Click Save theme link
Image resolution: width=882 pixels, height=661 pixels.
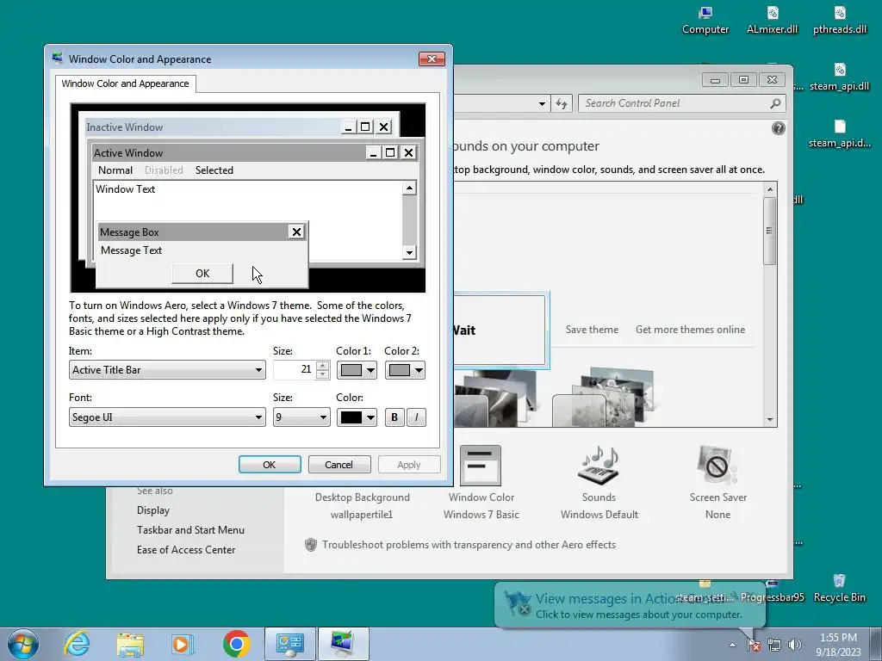[x=592, y=330]
